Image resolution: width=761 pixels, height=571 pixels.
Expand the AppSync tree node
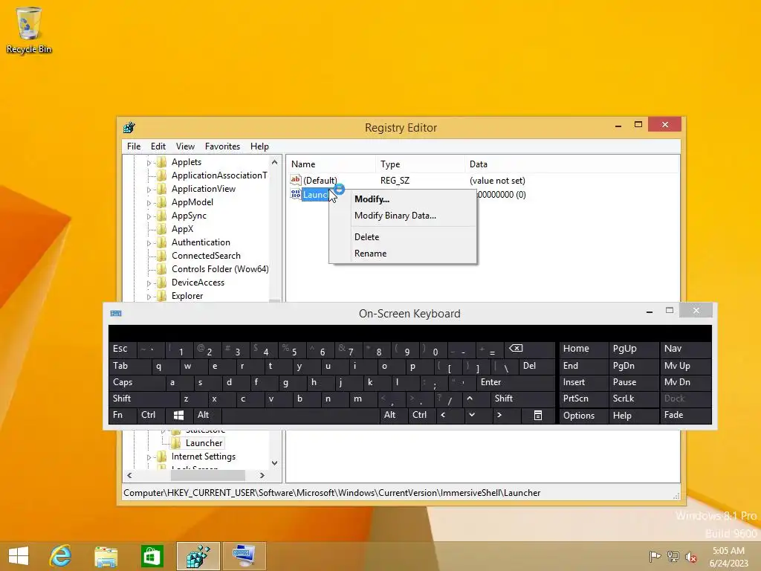149,216
